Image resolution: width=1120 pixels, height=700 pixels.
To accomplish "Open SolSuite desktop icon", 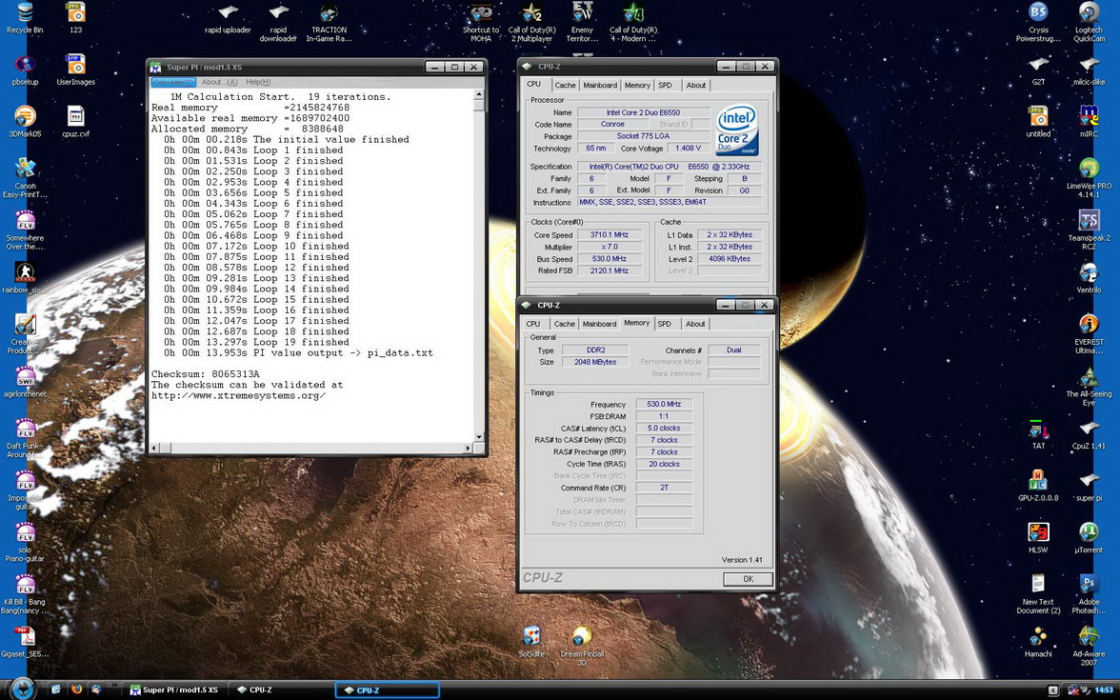I will point(531,642).
